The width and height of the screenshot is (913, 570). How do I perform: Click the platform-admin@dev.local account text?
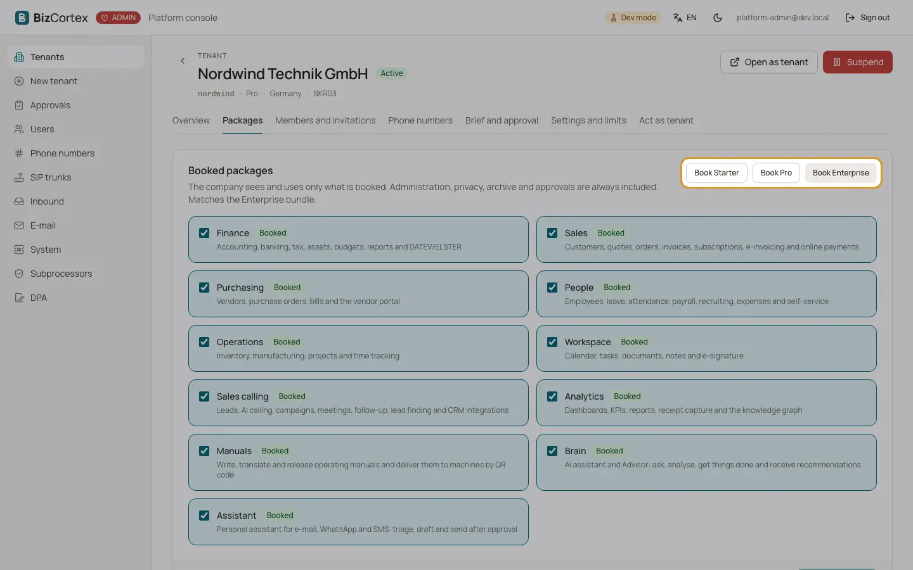coord(782,18)
